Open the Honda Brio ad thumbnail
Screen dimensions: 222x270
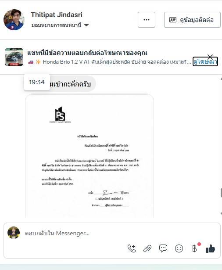[x=14, y=57]
